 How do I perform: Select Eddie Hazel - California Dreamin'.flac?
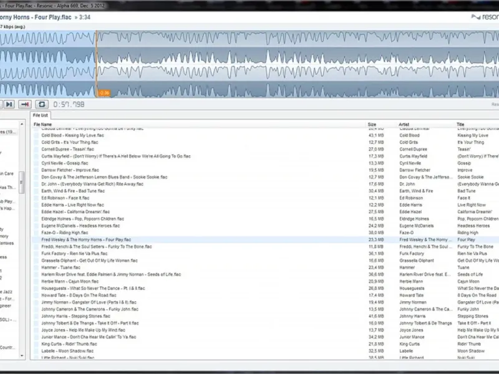75,212
